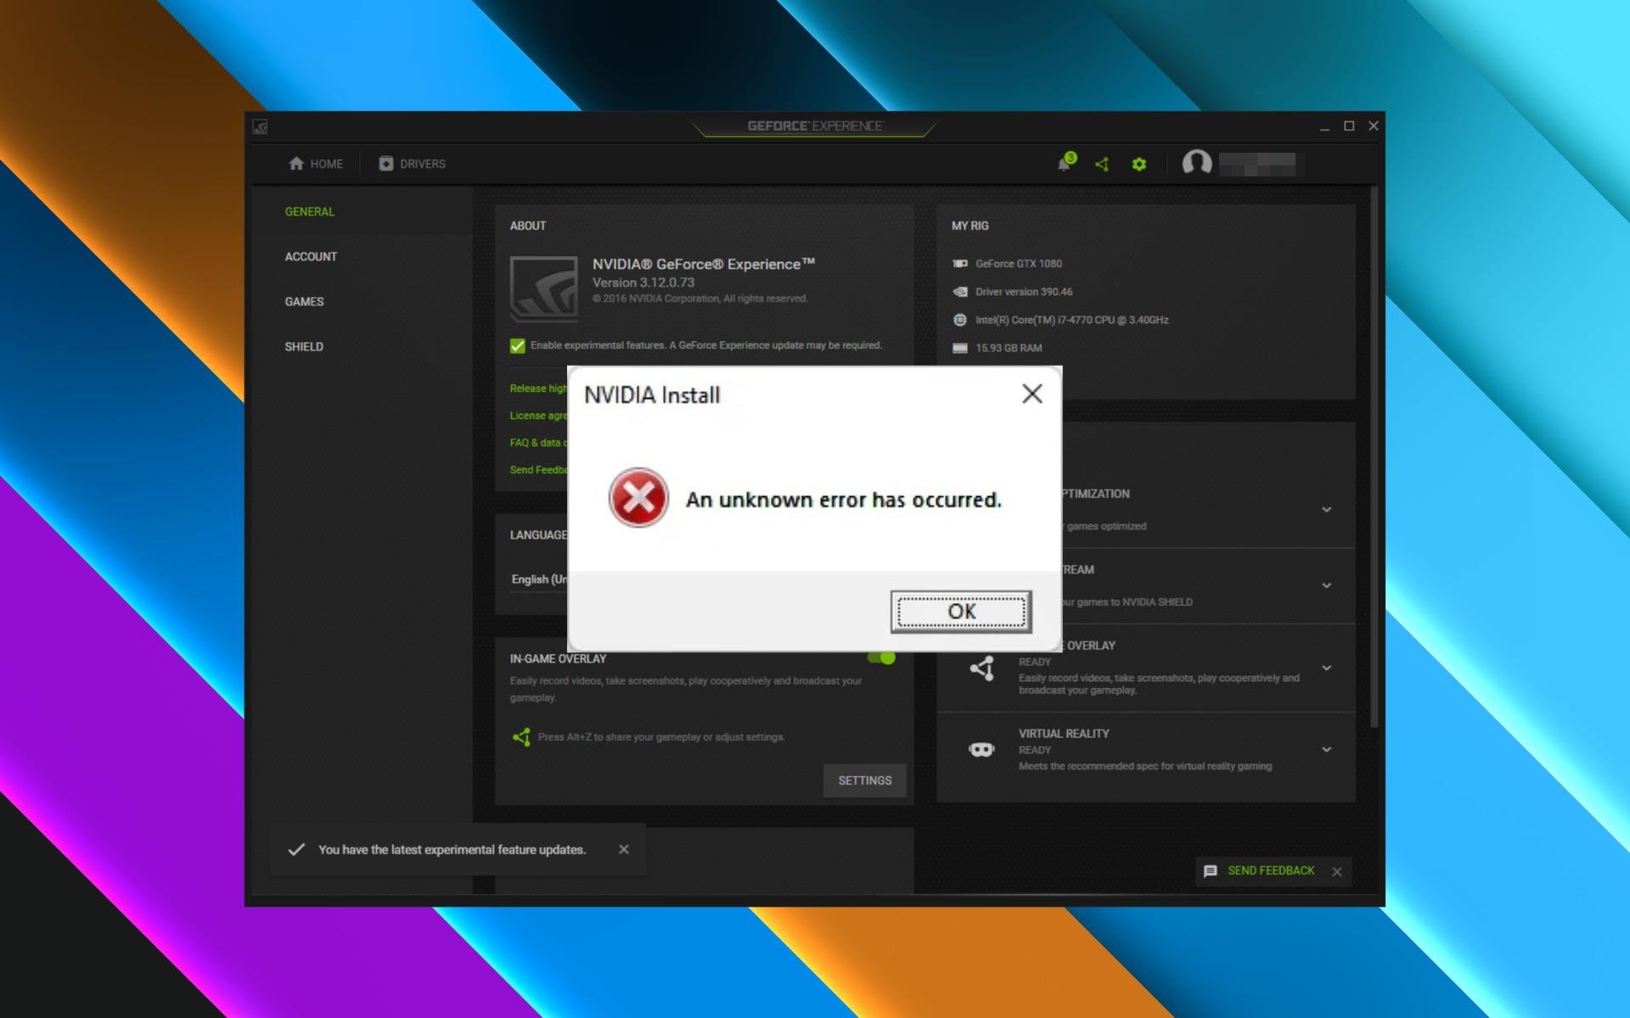Expand the Game Optimization feature row

tap(1326, 510)
